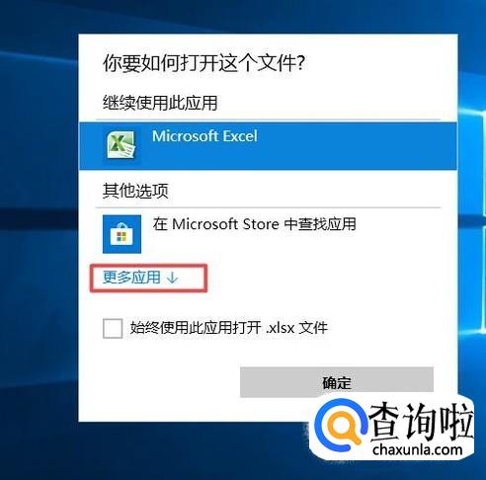Click the Microsoft Store shopping bag icon
Viewport: 486px width, 480px height.
point(121,234)
